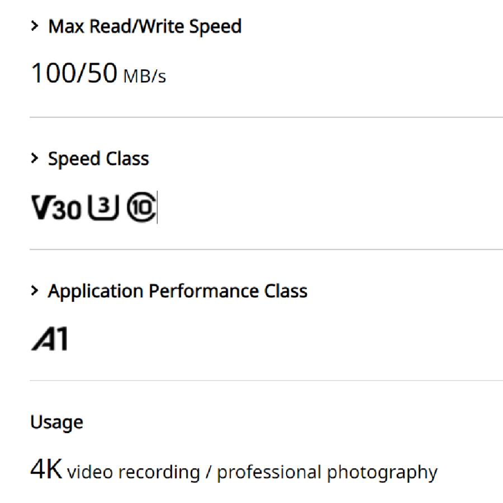This screenshot has height=503, width=503.
Task: Open the Max Read/Write Speed heading
Action: pos(145,26)
